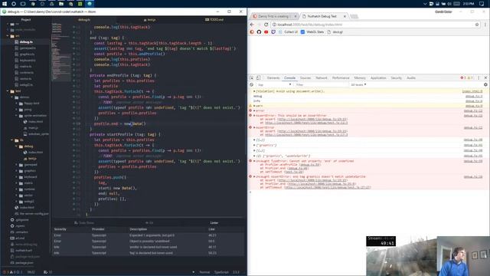Viewport: 490px width, 276px height.
Task: Expand the Violation document.write console message
Action: 254,91
